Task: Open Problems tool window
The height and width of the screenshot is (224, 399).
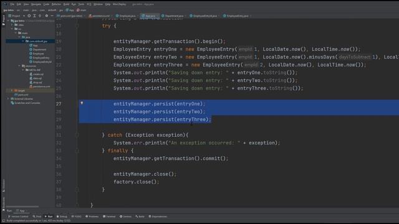Action: tap(92, 217)
